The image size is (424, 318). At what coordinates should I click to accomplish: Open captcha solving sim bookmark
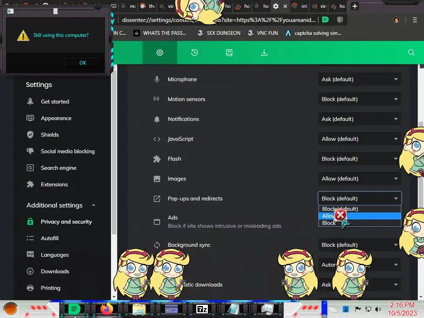[313, 33]
